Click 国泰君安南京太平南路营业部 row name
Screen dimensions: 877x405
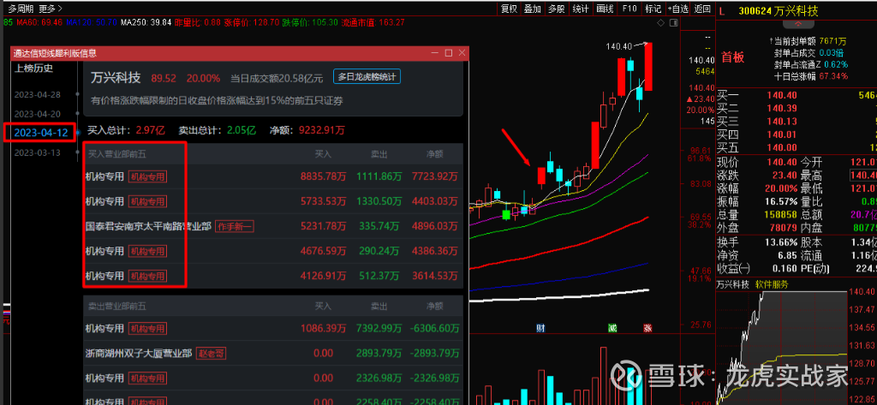coord(148,227)
